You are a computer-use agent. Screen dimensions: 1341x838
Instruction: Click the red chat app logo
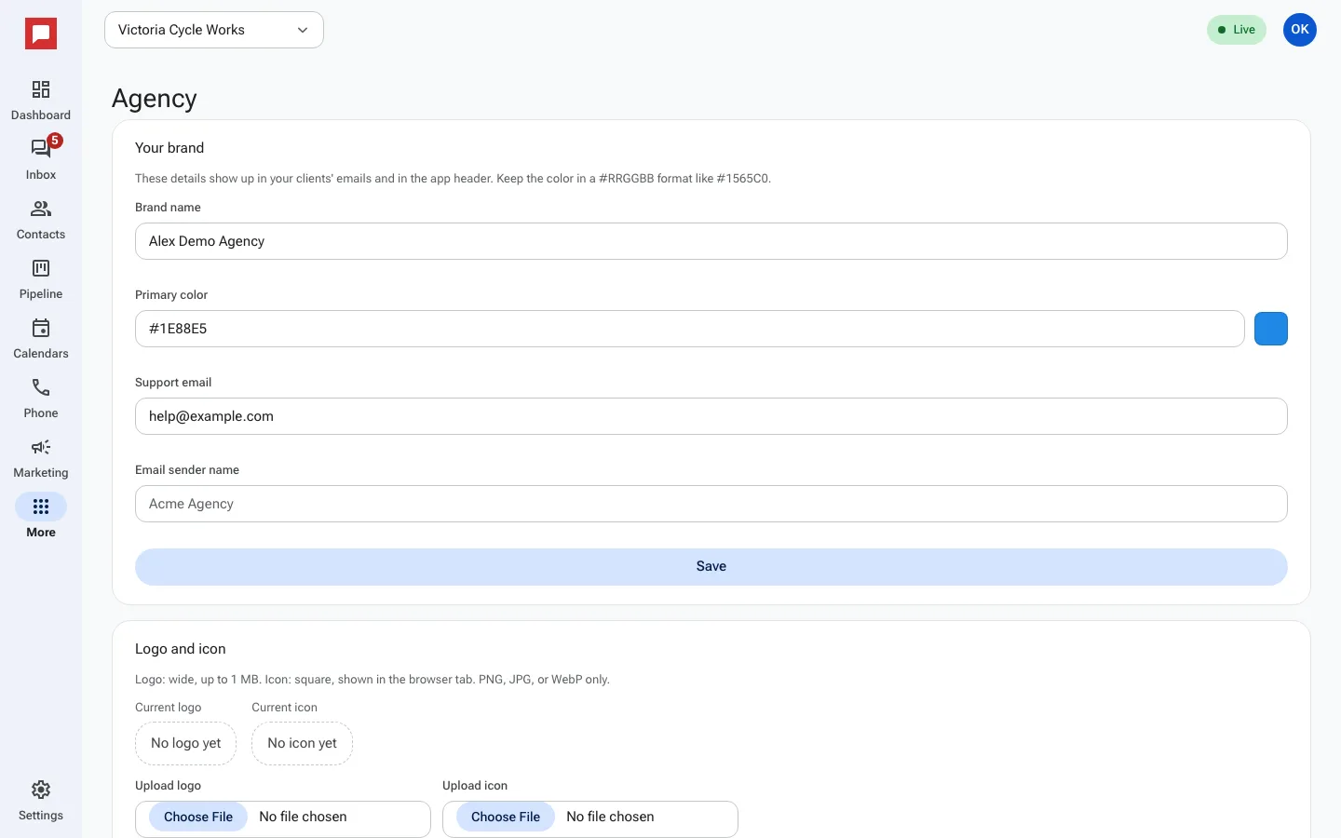click(41, 34)
